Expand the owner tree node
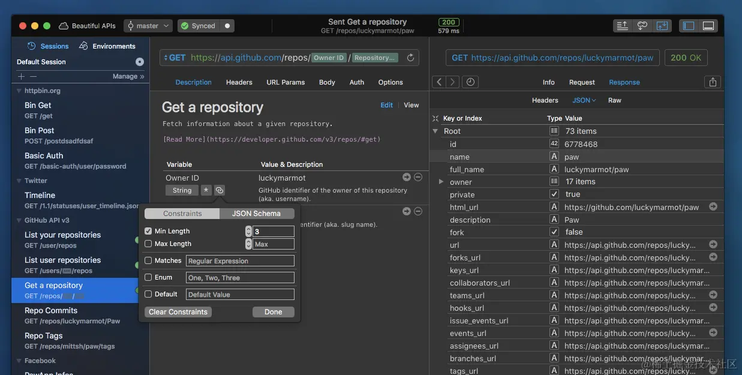 click(441, 181)
